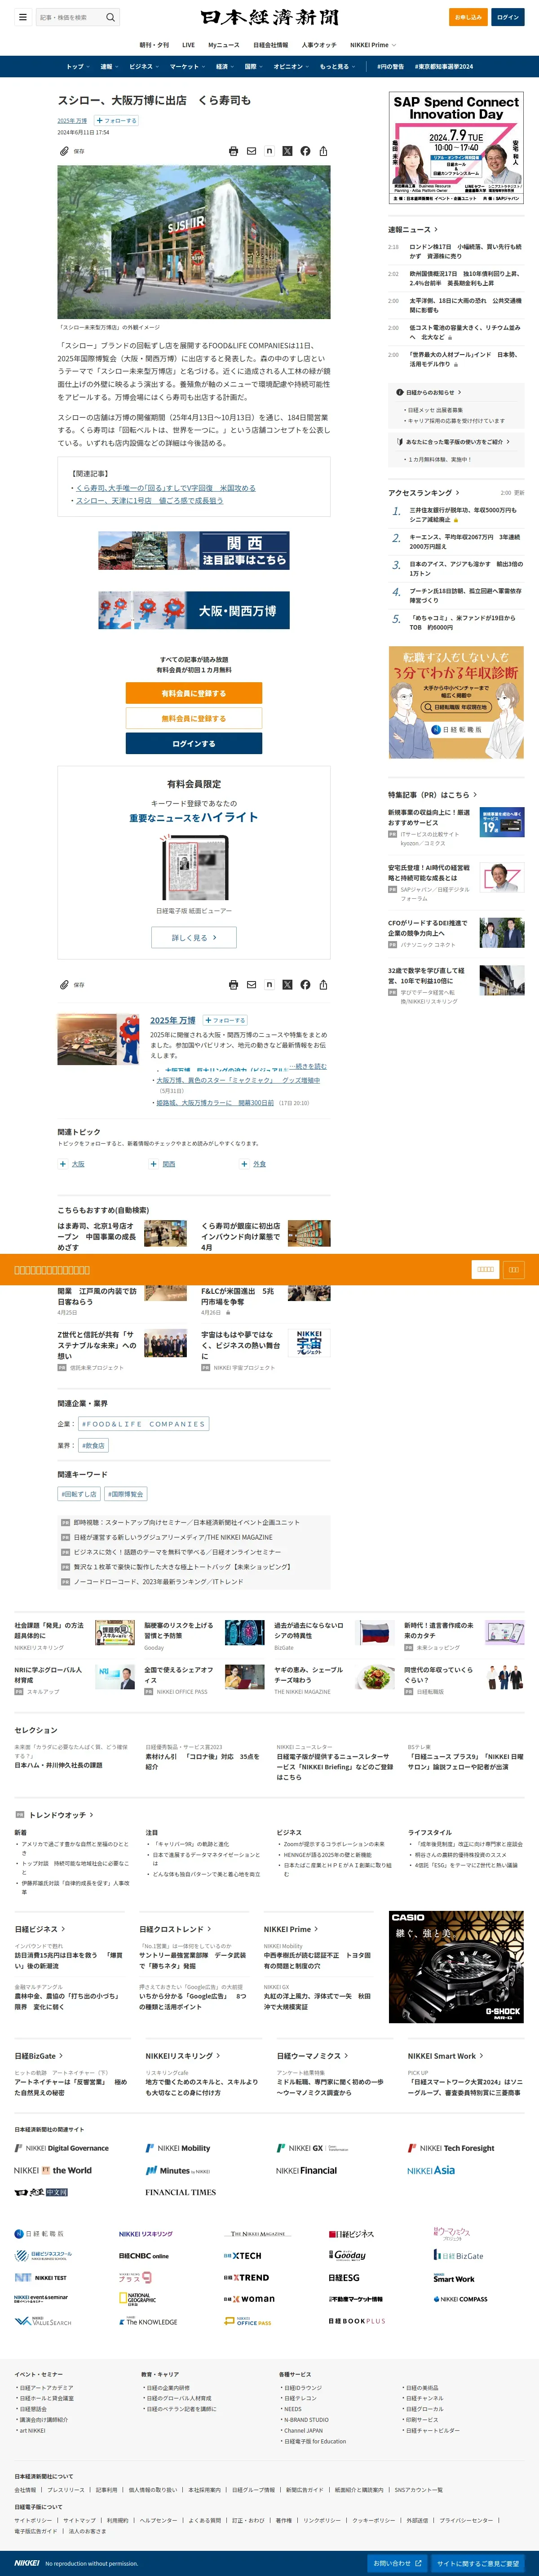Open 人事ウオッチ menu item
The height and width of the screenshot is (2576, 539).
pyautogui.click(x=320, y=45)
